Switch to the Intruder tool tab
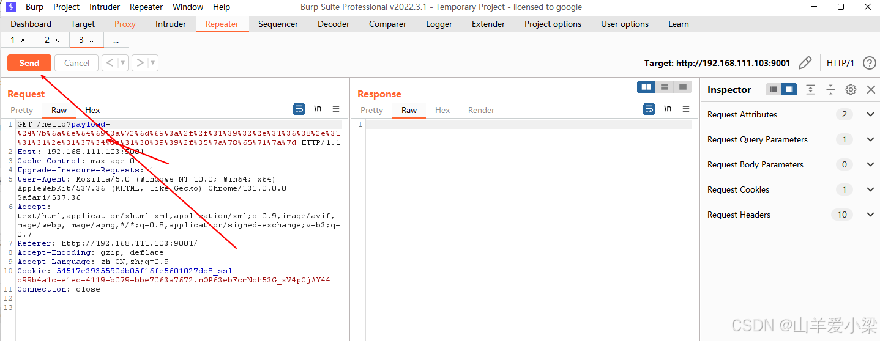 171,24
